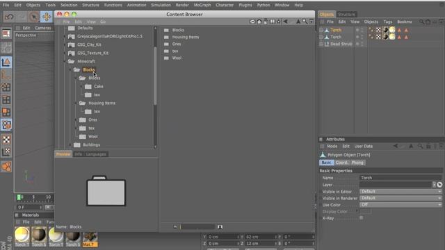This screenshot has height=250, width=445.
Task: Click the Polygon Object icon in Attributes header
Action: pos(323,155)
